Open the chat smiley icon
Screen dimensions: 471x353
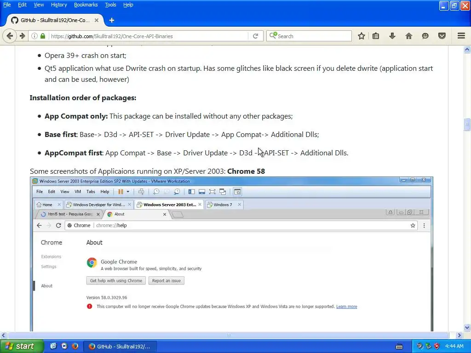click(x=425, y=36)
